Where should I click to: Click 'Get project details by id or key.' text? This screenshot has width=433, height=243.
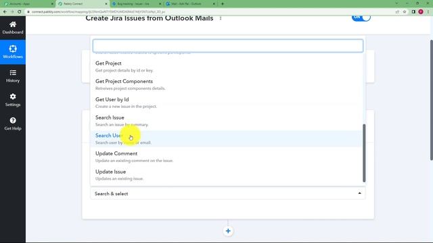coord(124,70)
